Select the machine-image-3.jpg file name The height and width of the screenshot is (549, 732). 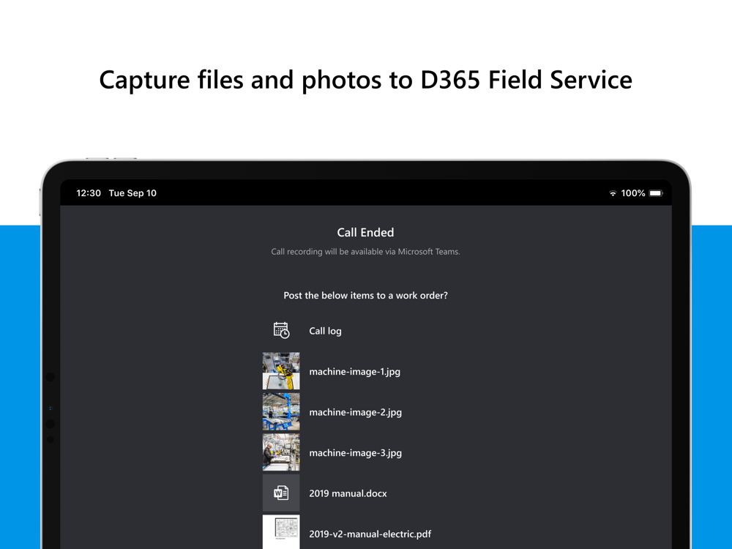[x=355, y=453]
